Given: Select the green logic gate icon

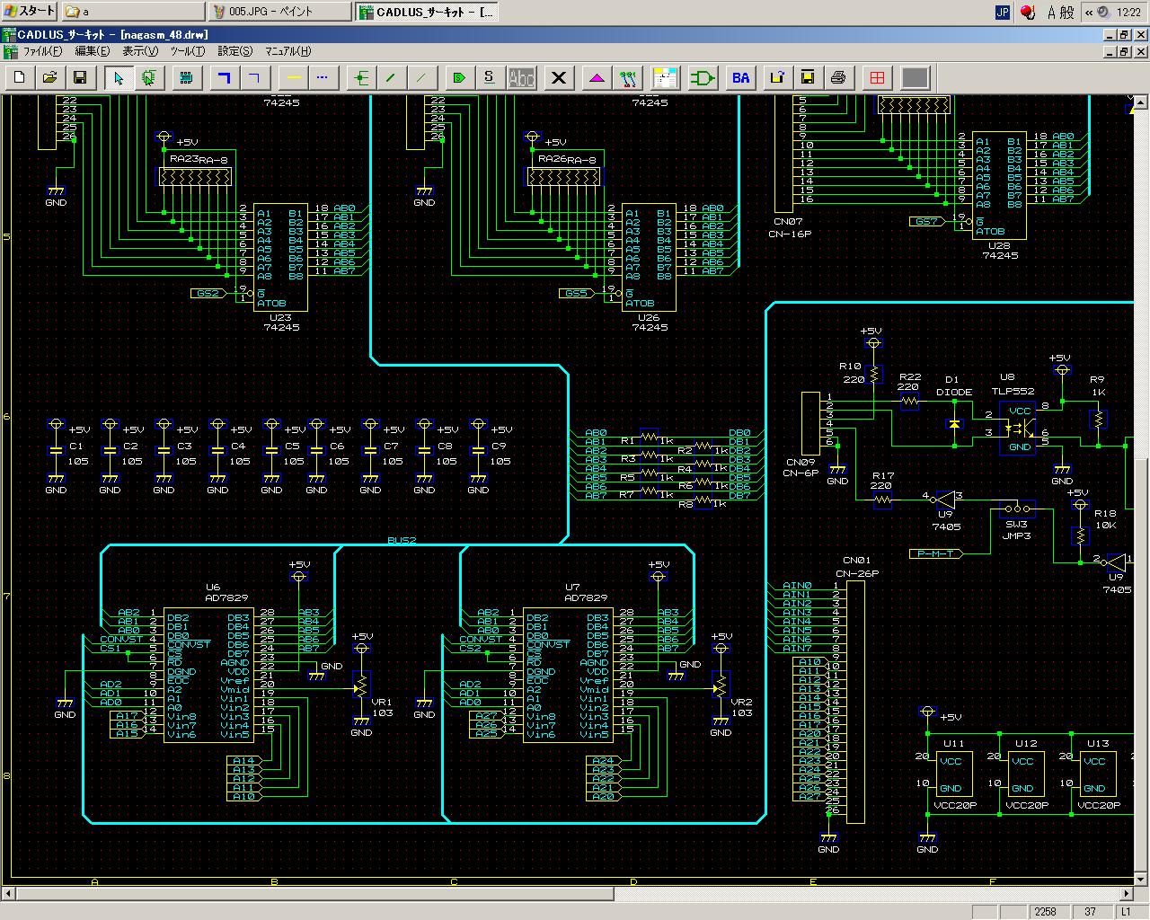Looking at the screenshot, I should pyautogui.click(x=703, y=78).
